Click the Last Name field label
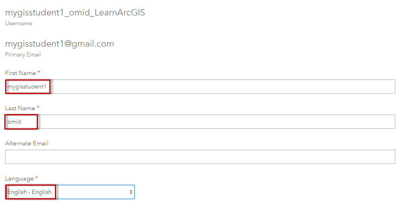Screen dimensions: 400x205 click(x=20, y=108)
